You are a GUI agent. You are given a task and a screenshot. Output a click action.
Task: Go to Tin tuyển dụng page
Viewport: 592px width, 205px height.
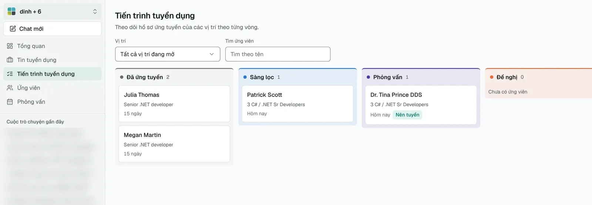tap(53, 60)
